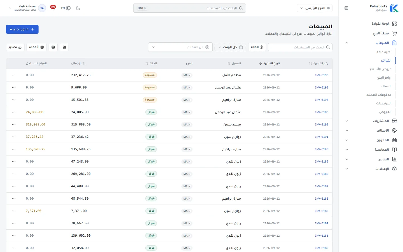This screenshot has height=252, width=403.
Task: Switch language with EN globe icon
Action: pos(66,8)
